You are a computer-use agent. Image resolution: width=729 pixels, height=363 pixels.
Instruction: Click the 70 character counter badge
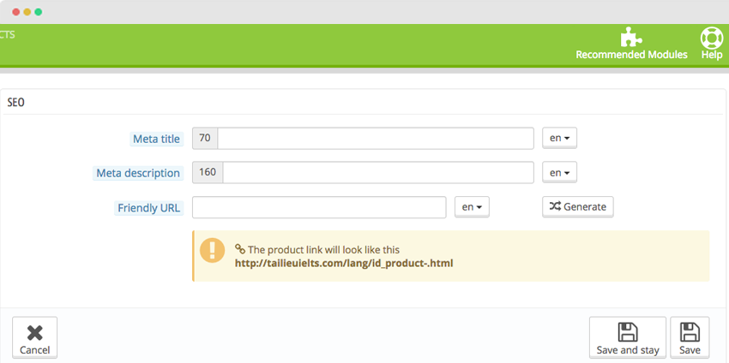pyautogui.click(x=205, y=139)
